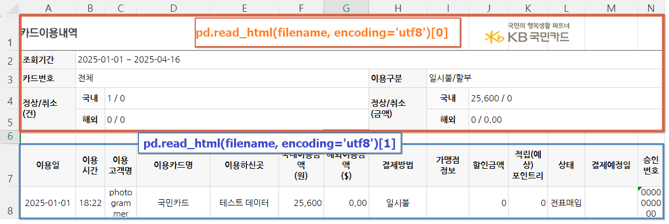Select the 국민카드 cell in row 8
This screenshot has height=224, width=669.
(173, 203)
